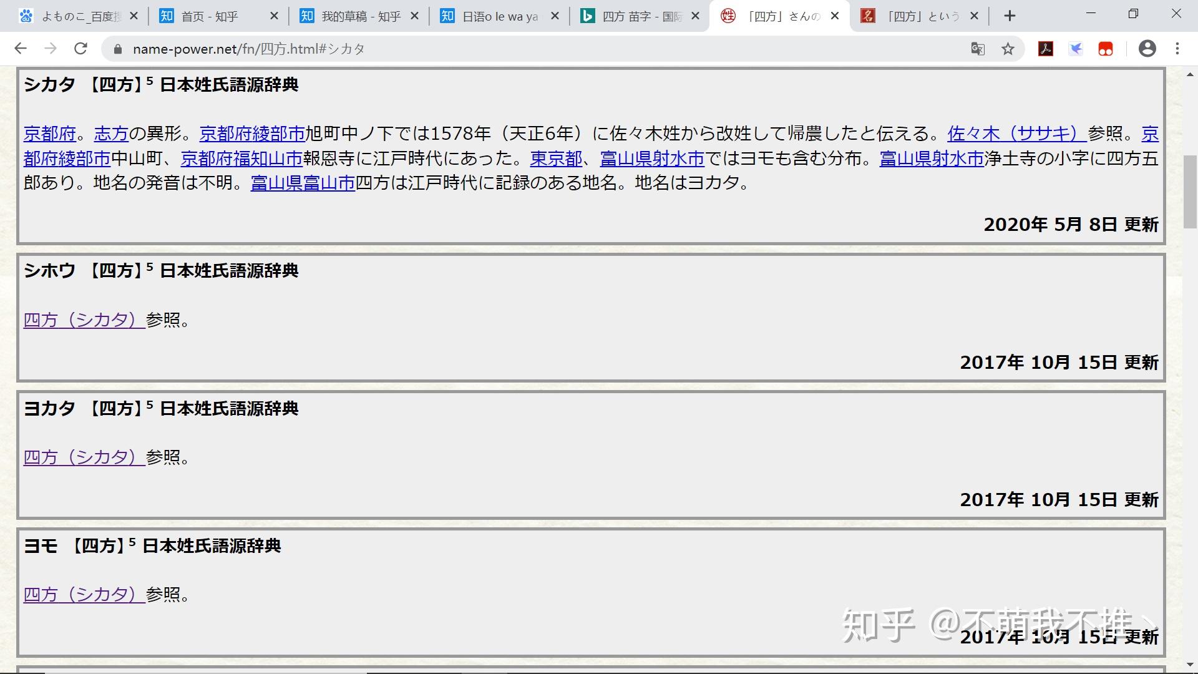Image resolution: width=1198 pixels, height=674 pixels.
Task: Open the 佐々木（ササキ） link
Action: tap(1017, 134)
